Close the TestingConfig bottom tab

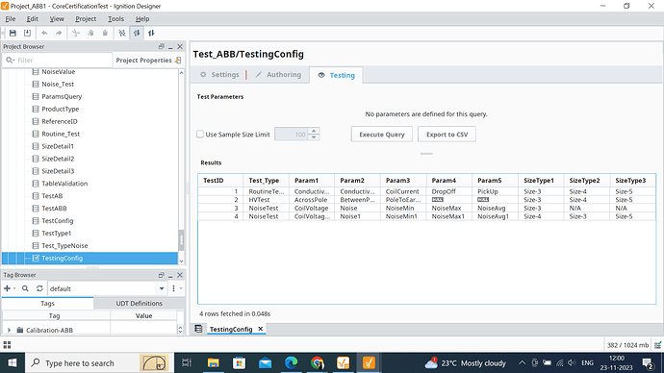coord(261,329)
